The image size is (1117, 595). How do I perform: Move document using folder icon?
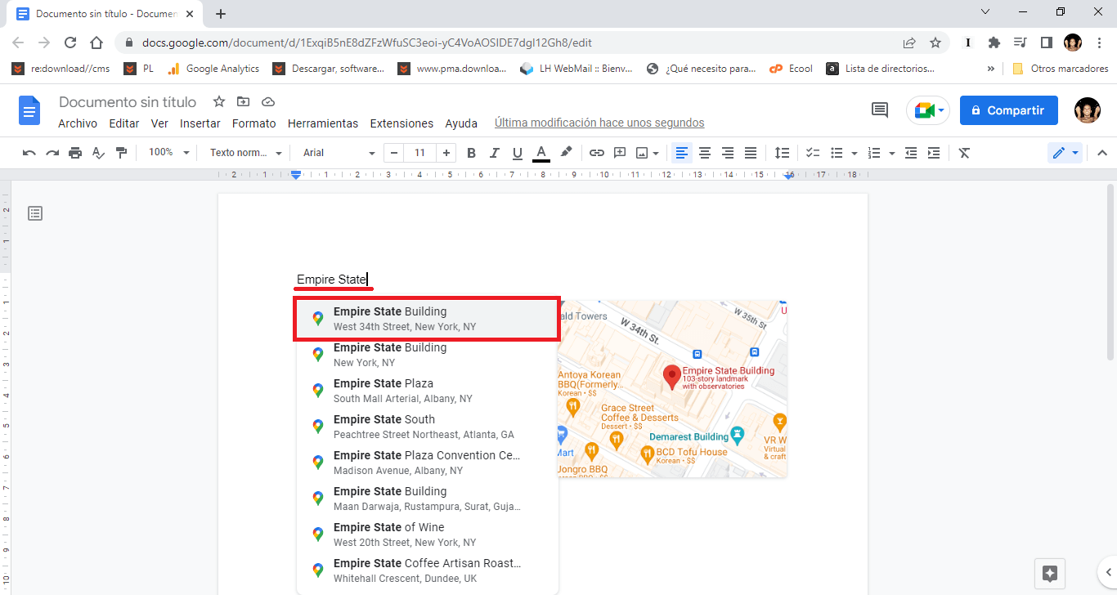(x=243, y=101)
